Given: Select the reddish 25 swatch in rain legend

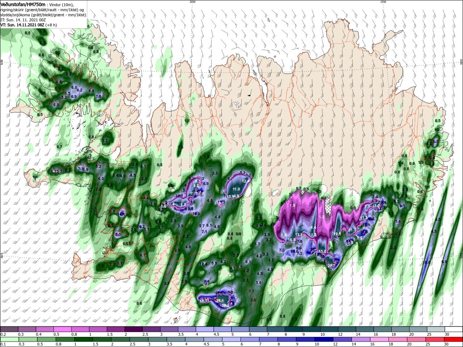Looking at the screenshot, I should [436, 339].
